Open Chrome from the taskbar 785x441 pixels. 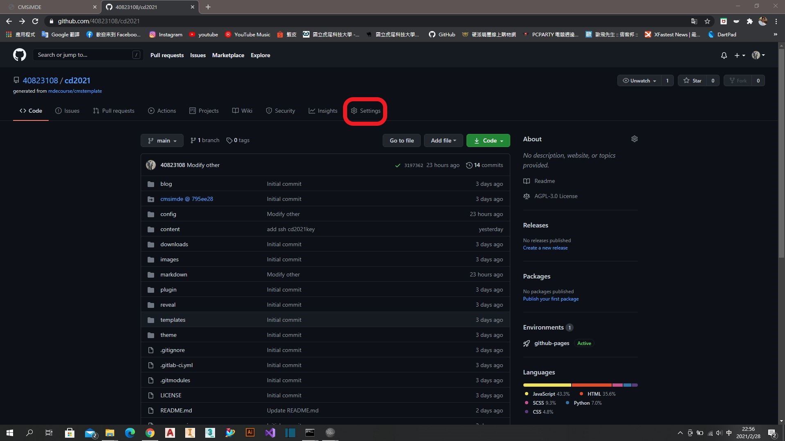pyautogui.click(x=150, y=433)
